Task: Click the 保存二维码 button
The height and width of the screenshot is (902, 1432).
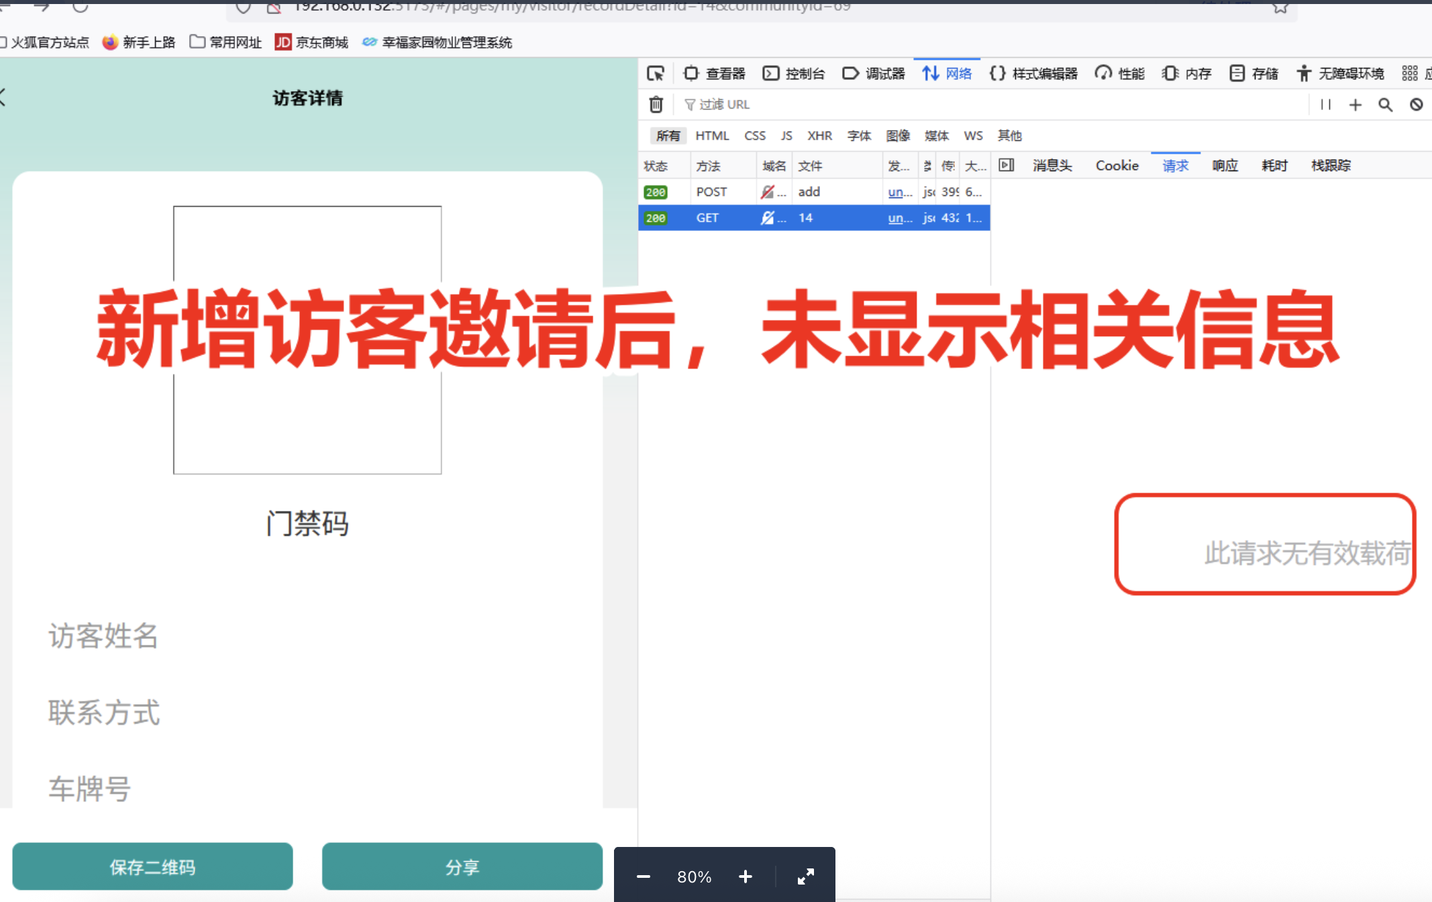Action: tap(152, 866)
